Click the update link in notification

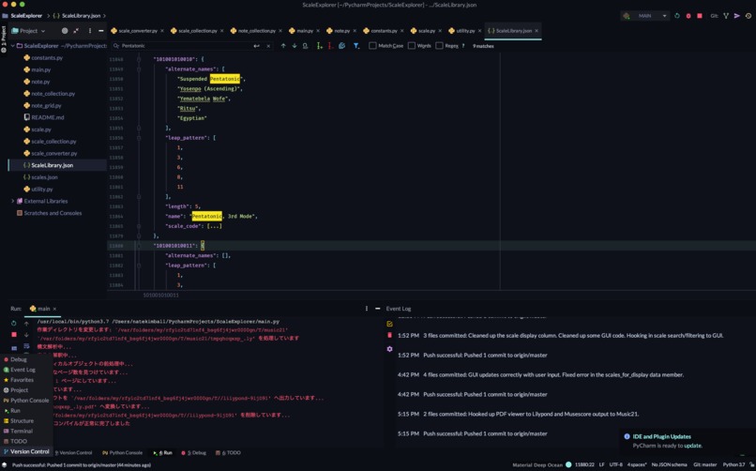point(692,446)
